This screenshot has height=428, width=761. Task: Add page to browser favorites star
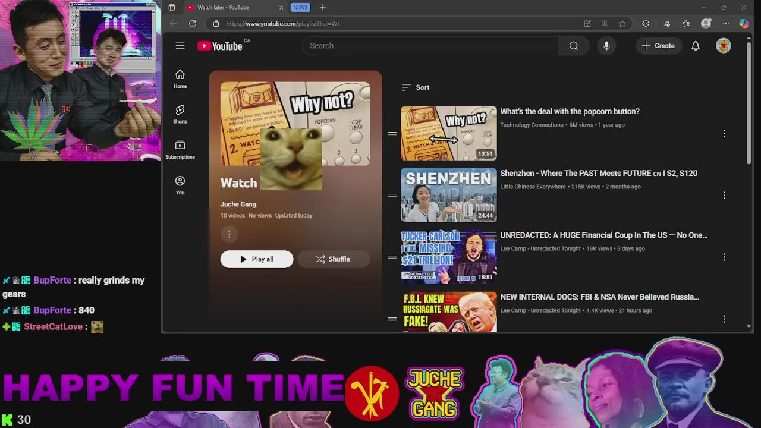click(622, 24)
